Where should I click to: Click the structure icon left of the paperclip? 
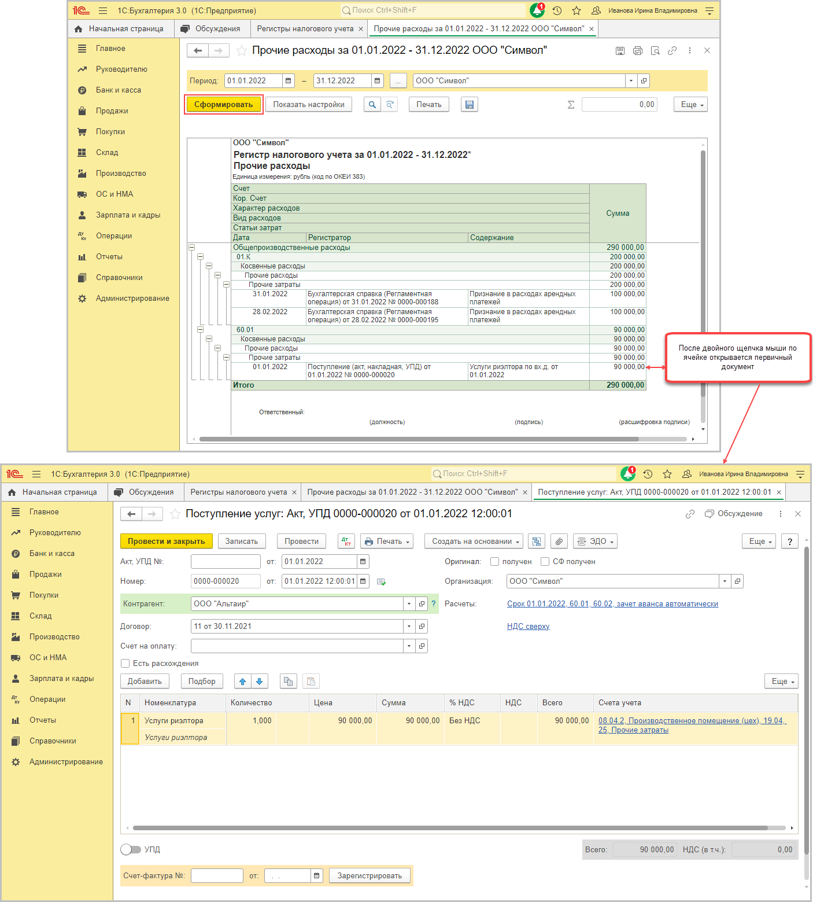537,542
